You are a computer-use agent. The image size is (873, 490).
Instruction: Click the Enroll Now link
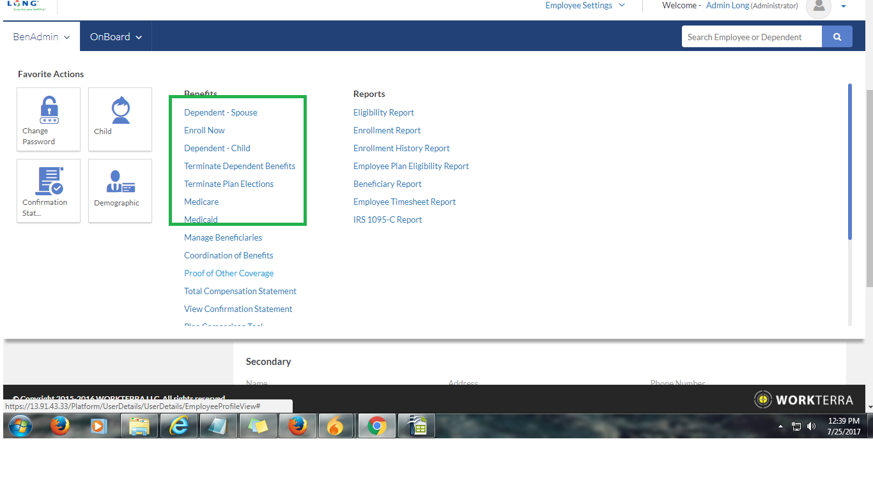205,130
